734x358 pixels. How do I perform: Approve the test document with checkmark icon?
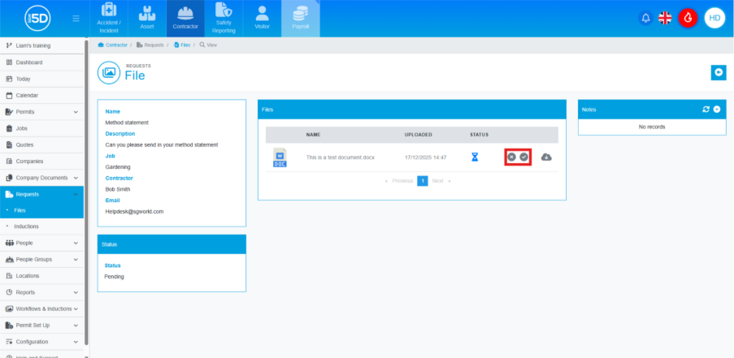tap(524, 157)
